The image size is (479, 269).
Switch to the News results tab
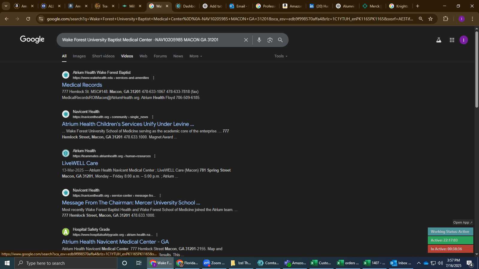178,56
